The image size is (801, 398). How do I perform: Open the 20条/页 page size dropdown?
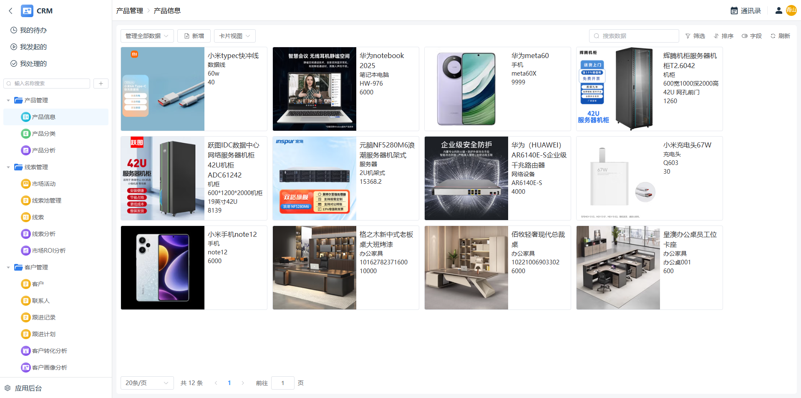(x=147, y=383)
